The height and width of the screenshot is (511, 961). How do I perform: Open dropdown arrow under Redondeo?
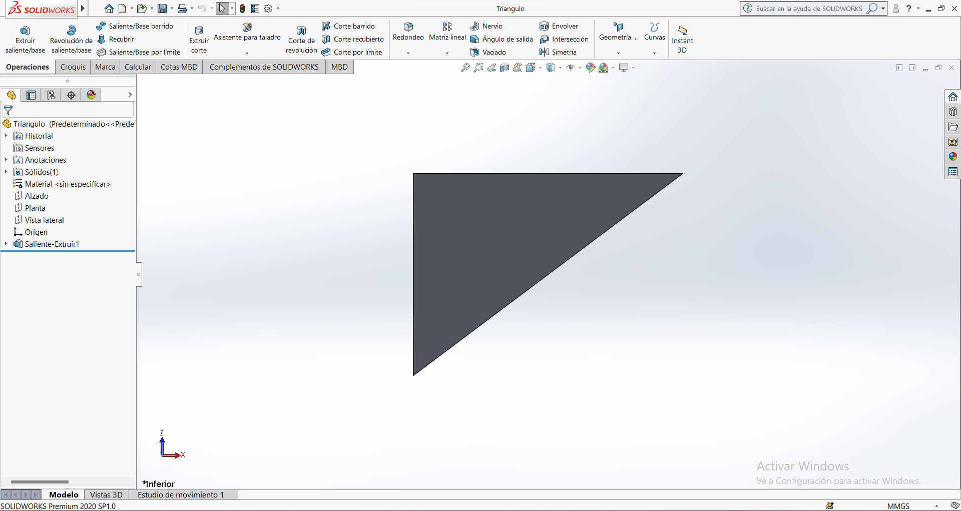coord(408,53)
